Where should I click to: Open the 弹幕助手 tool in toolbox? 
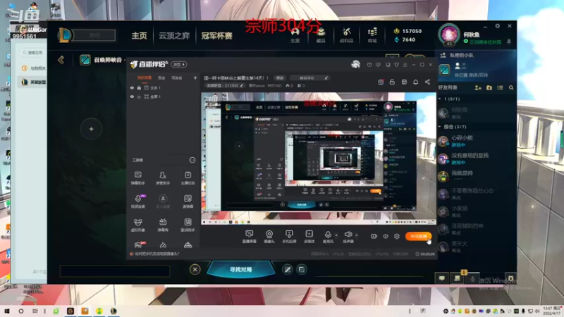tap(137, 178)
